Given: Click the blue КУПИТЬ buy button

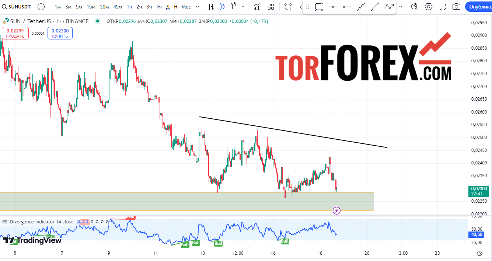Looking at the screenshot, I should (x=60, y=34).
